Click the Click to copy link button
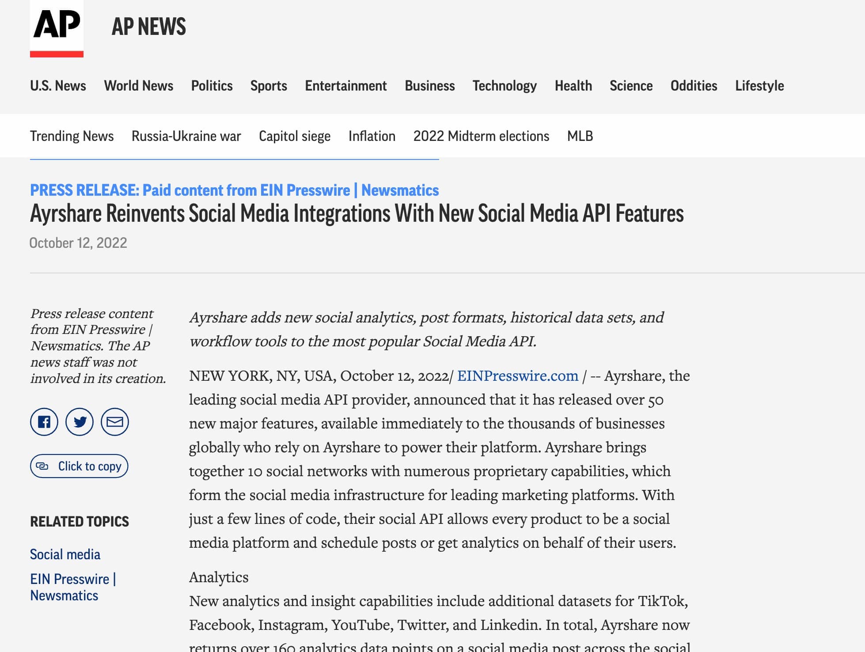865x652 pixels. (79, 466)
